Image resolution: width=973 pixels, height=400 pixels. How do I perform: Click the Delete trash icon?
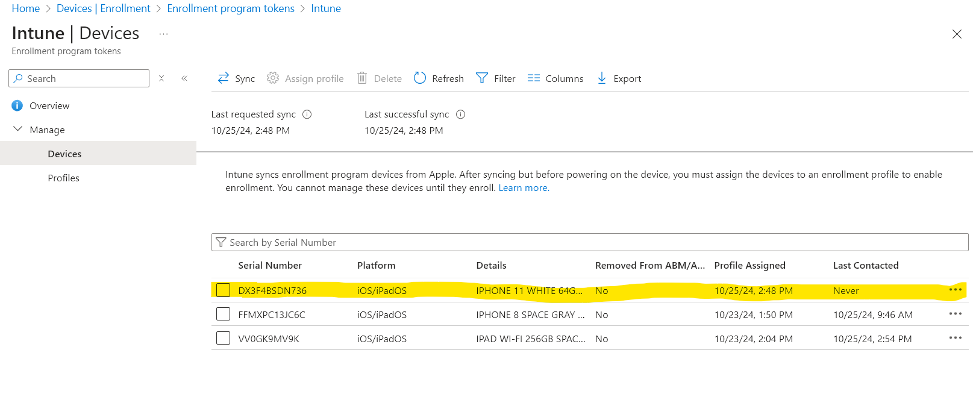(x=362, y=78)
